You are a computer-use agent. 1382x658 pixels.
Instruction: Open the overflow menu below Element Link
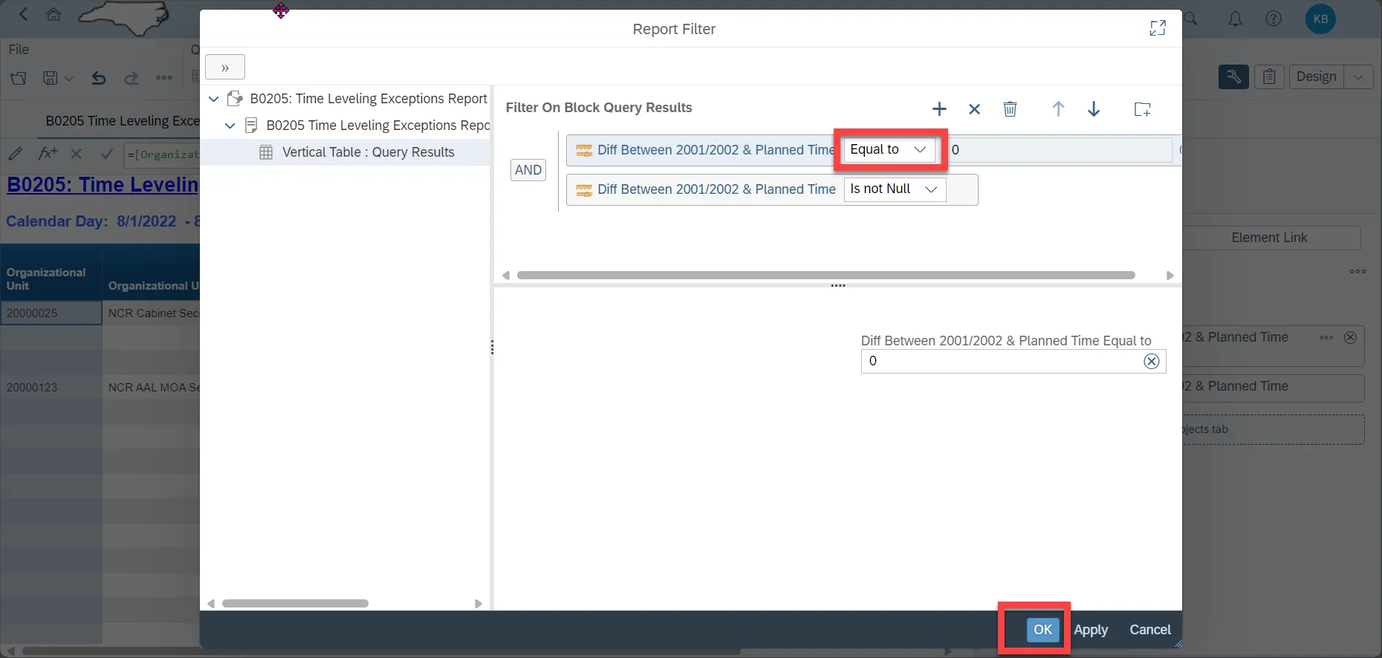point(1357,272)
